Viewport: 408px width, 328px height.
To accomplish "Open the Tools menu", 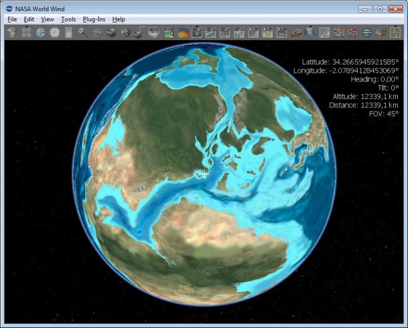I will 68,19.
